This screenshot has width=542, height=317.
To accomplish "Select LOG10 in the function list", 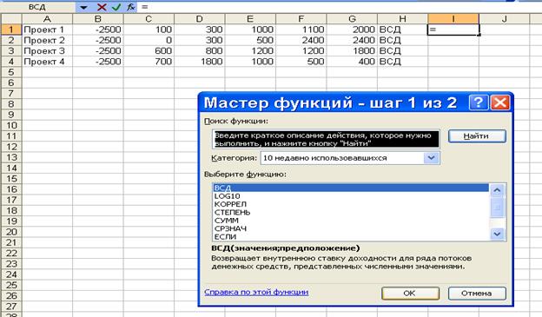I will (x=351, y=196).
